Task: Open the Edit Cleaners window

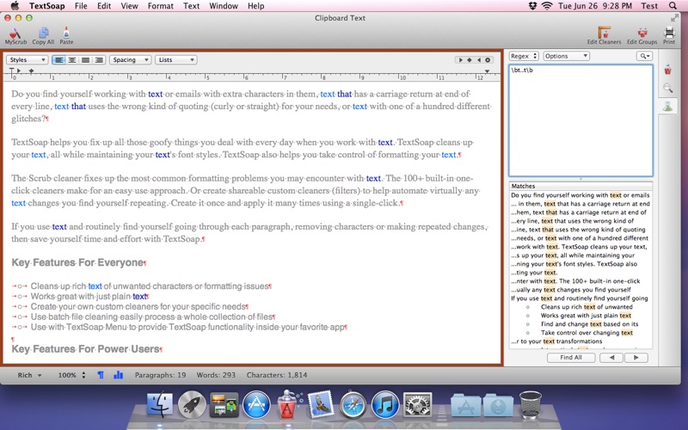Action: coord(605,35)
